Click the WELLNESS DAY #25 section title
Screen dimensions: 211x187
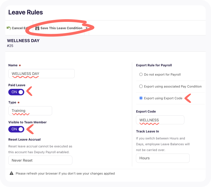pyautogui.click(x=23, y=43)
